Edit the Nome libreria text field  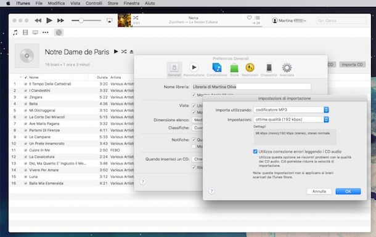[251, 87]
